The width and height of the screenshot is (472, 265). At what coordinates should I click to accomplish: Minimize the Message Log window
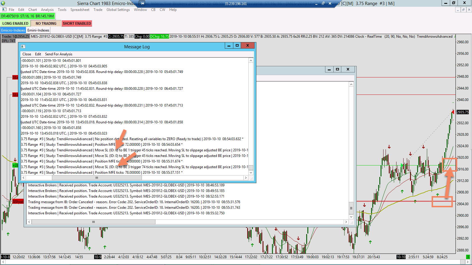(x=229, y=46)
